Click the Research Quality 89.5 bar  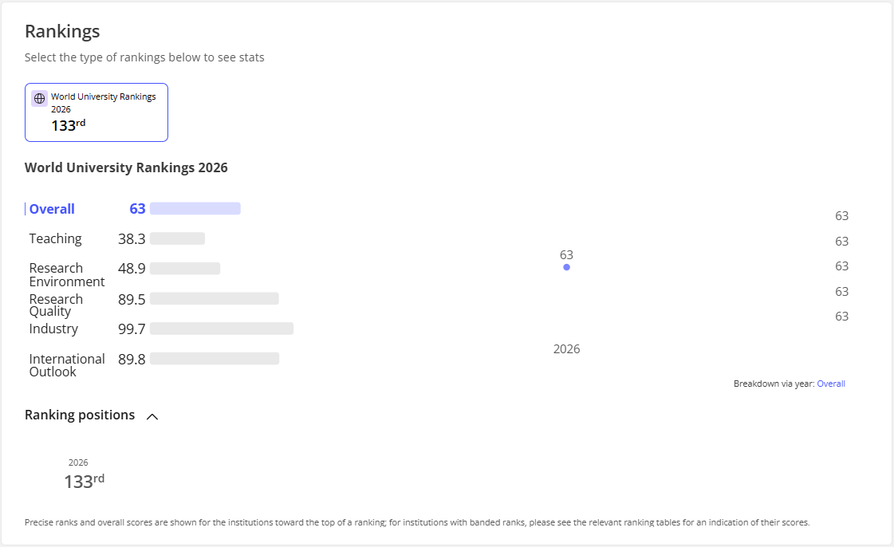[x=215, y=298]
